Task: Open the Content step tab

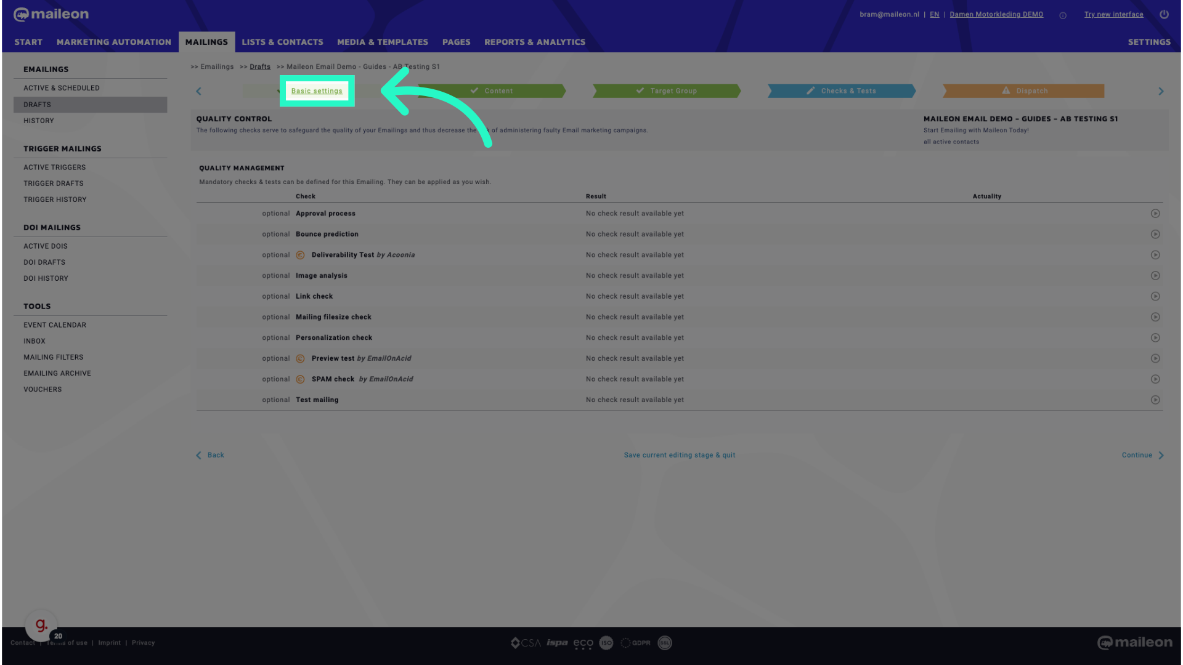Action: (498, 90)
